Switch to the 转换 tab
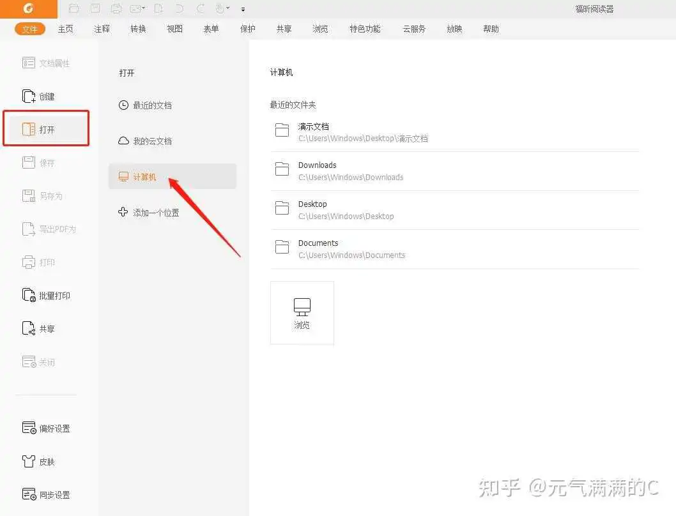The width and height of the screenshot is (676, 516). click(x=138, y=29)
